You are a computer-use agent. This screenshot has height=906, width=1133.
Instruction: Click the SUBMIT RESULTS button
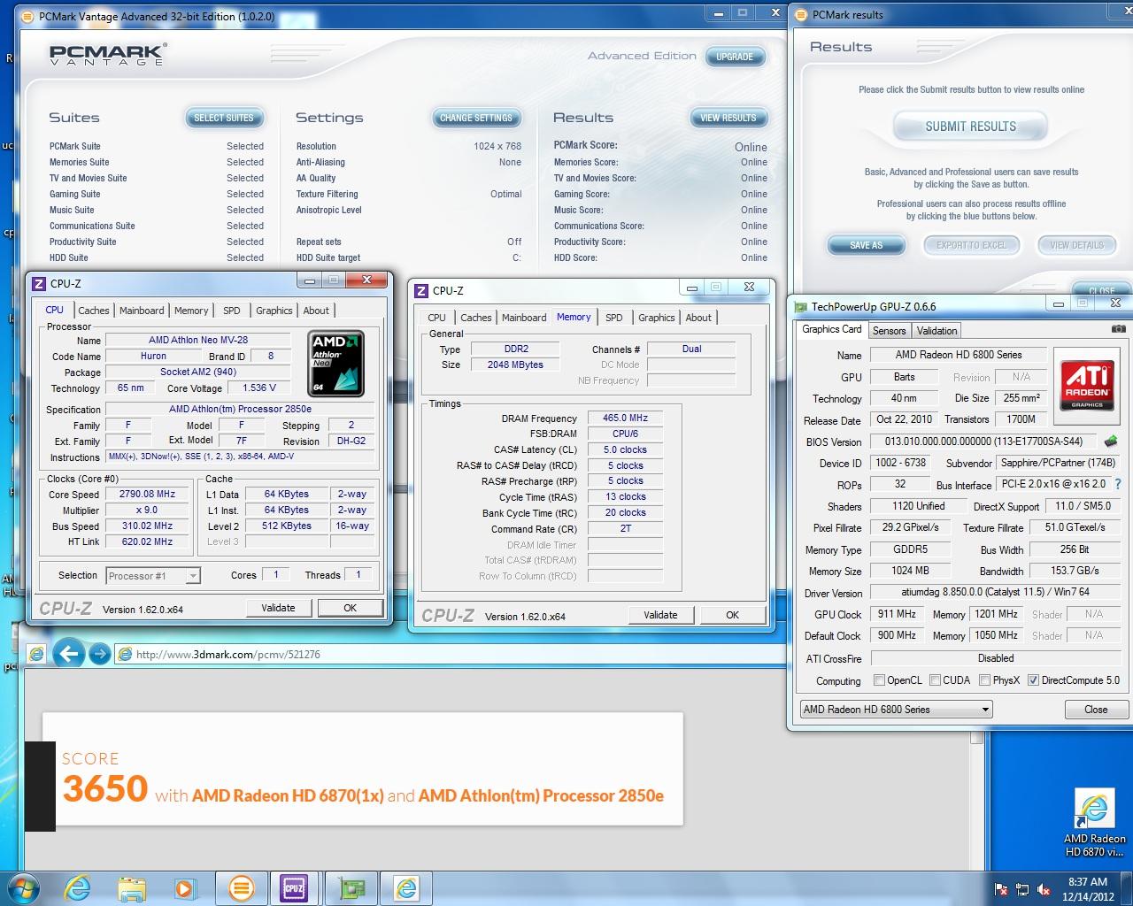click(971, 127)
